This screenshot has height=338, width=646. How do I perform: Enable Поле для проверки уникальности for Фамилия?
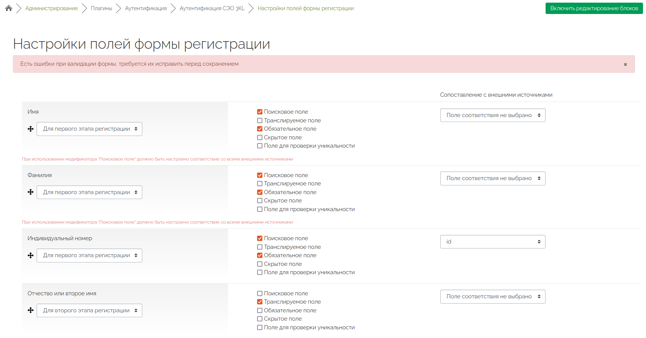tap(260, 209)
